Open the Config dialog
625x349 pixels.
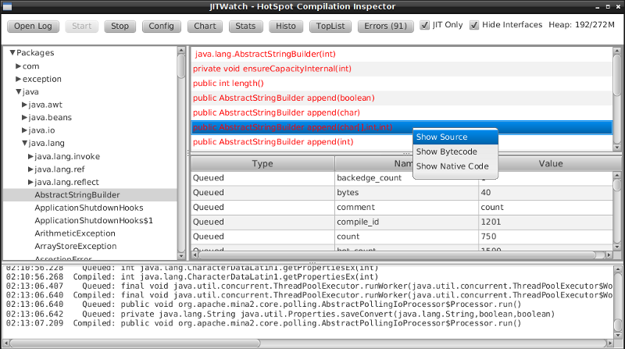162,26
